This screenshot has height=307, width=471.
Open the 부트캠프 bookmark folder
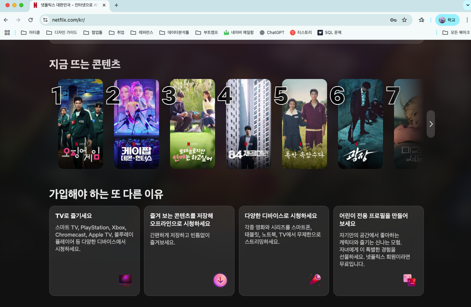click(207, 33)
